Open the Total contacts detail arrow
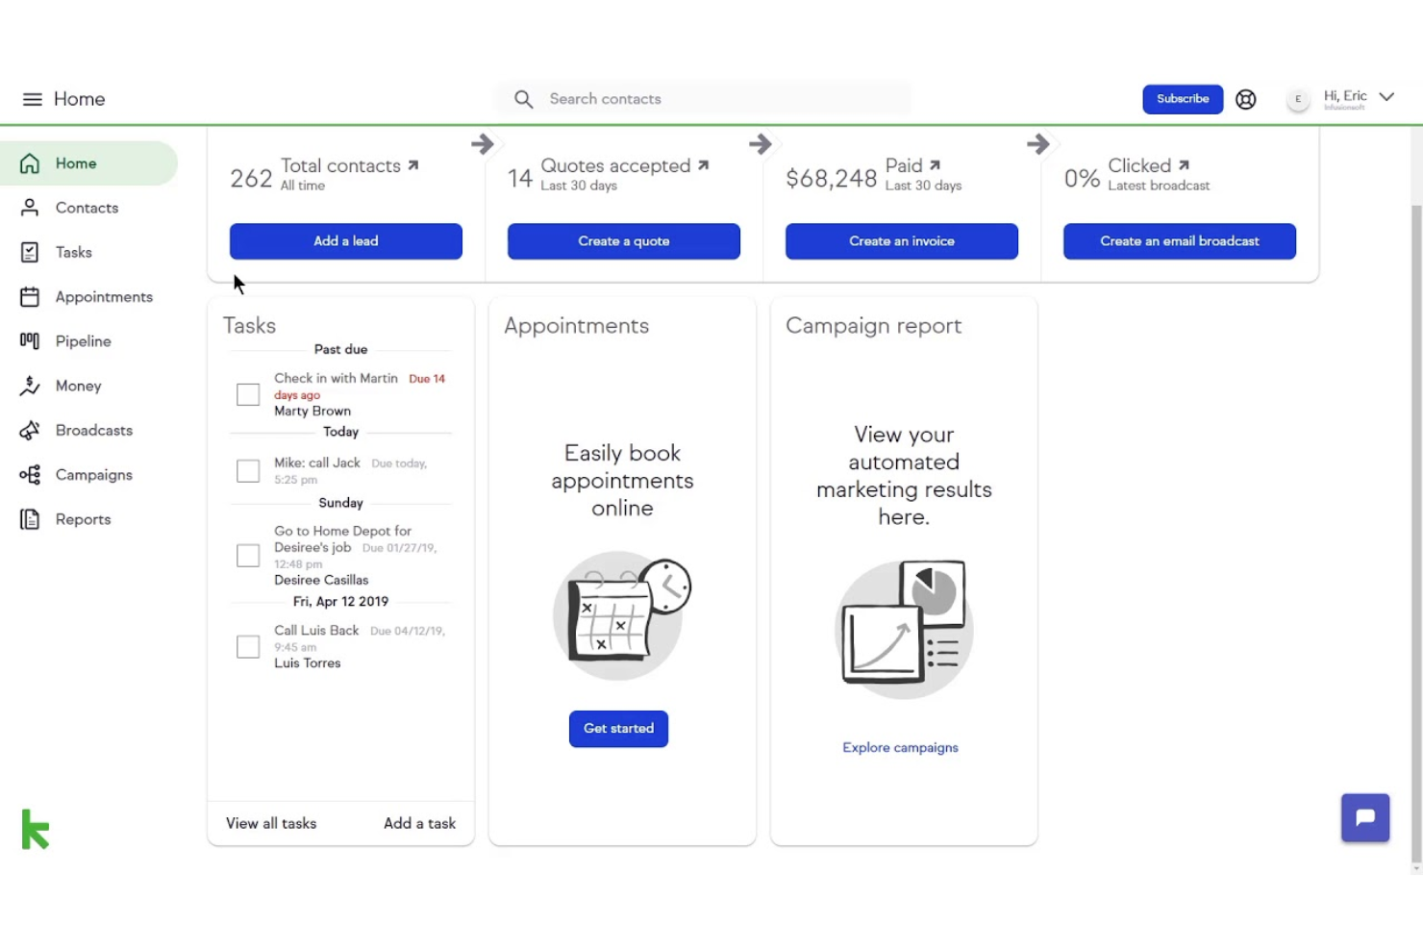The width and height of the screenshot is (1423, 949). (x=414, y=164)
